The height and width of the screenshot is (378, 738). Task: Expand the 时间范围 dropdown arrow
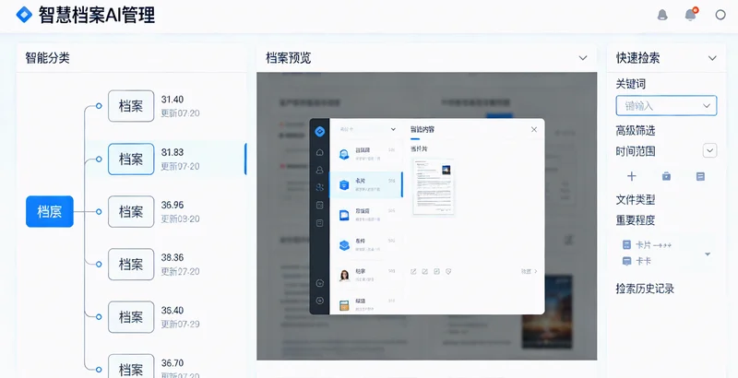[x=709, y=150]
